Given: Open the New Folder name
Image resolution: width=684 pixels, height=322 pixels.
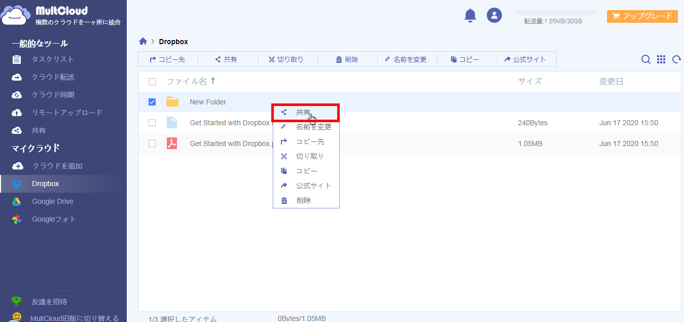Looking at the screenshot, I should click(x=208, y=102).
